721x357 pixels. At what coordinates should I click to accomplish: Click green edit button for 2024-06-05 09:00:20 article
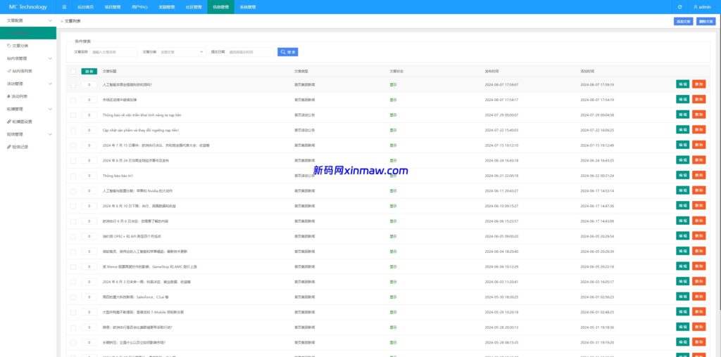[682, 236]
